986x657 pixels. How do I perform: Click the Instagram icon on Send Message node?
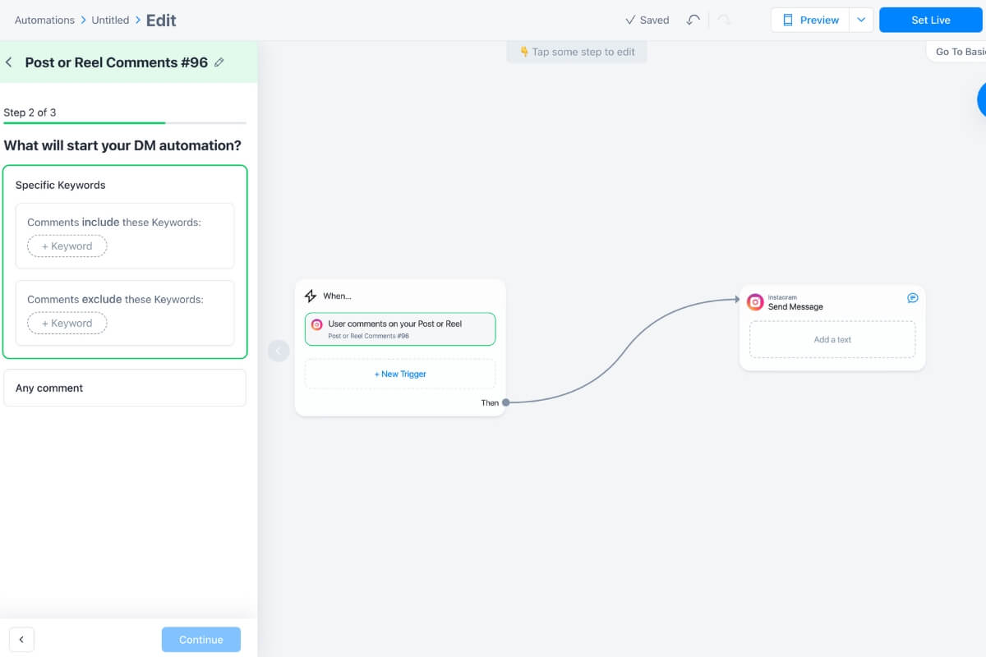(x=755, y=301)
